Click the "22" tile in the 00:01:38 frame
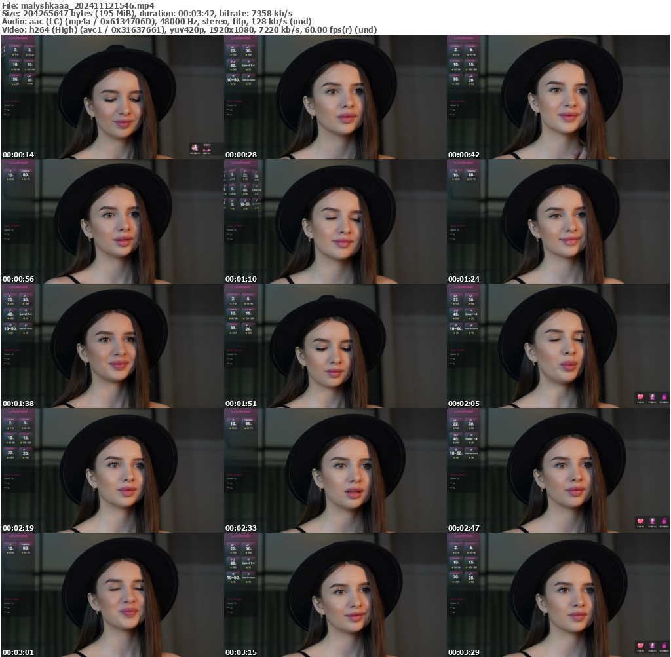Viewport: 671px width, 657px height. (x=10, y=298)
